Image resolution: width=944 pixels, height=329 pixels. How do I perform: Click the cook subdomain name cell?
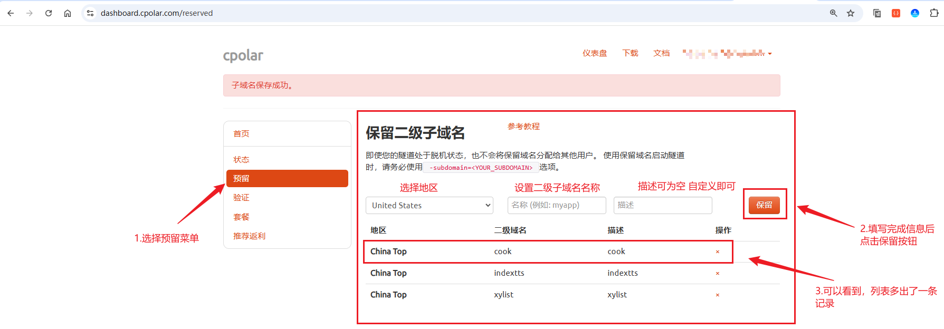503,251
